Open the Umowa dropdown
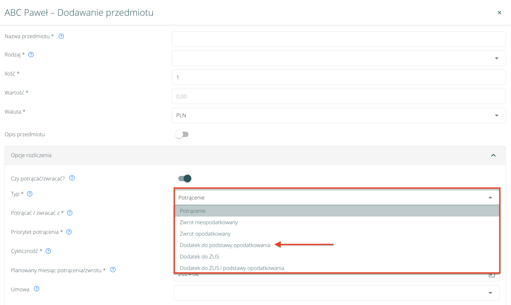 (x=336, y=293)
